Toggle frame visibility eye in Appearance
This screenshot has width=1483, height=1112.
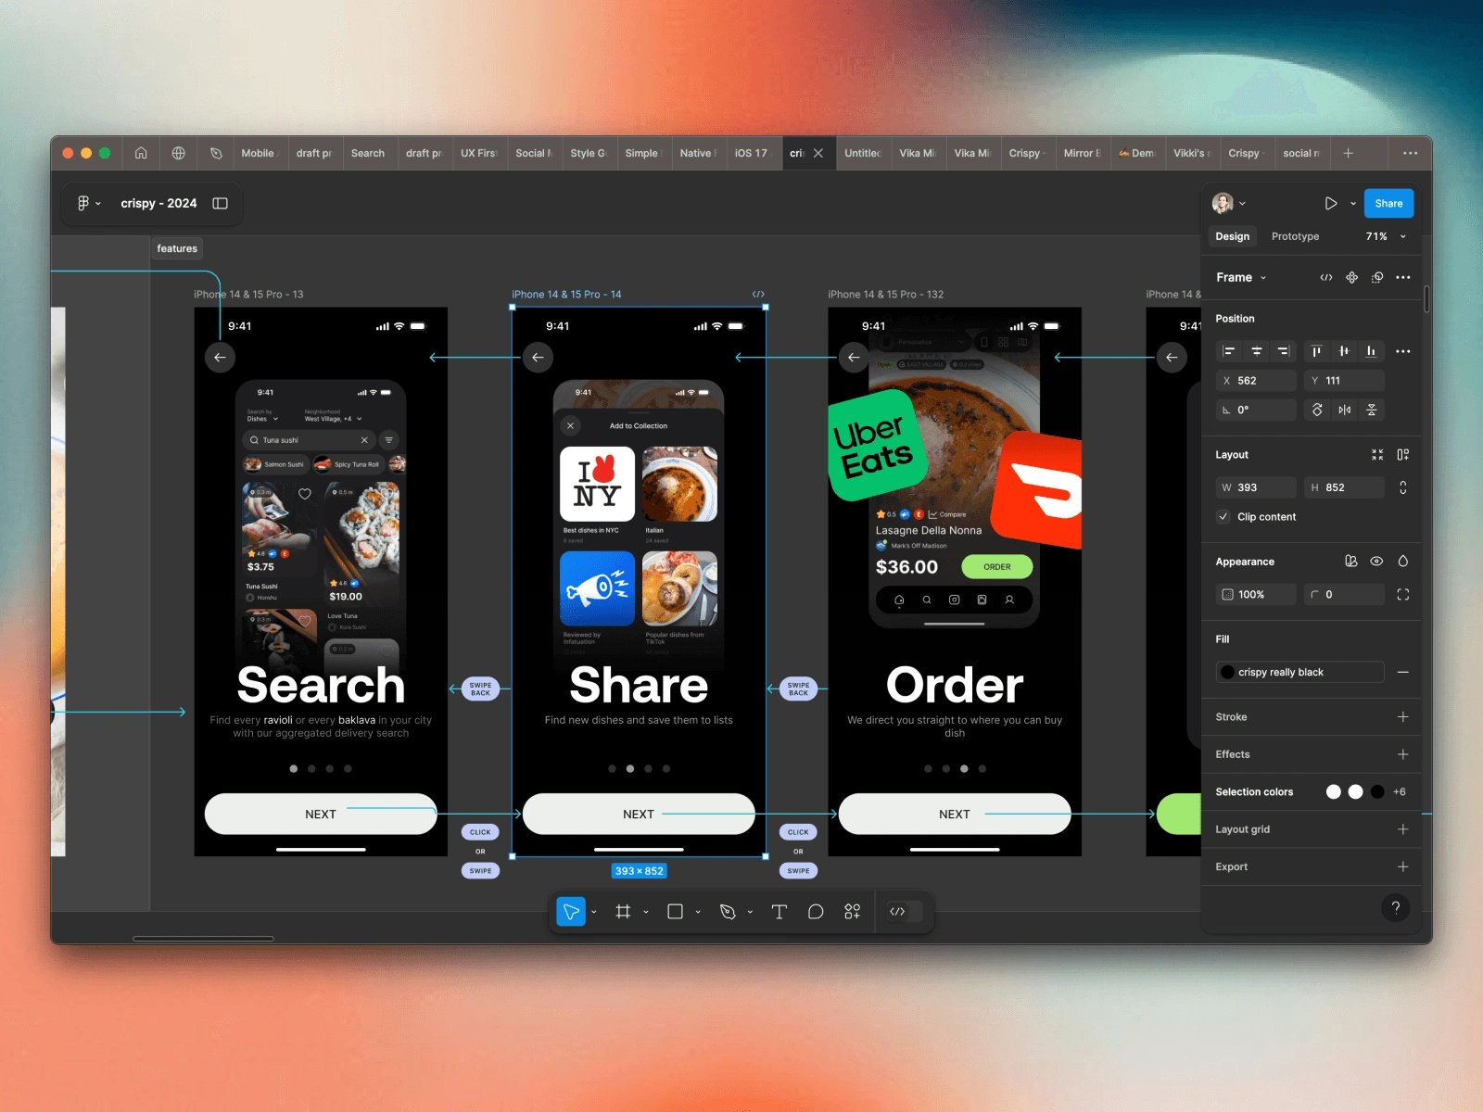(x=1377, y=562)
